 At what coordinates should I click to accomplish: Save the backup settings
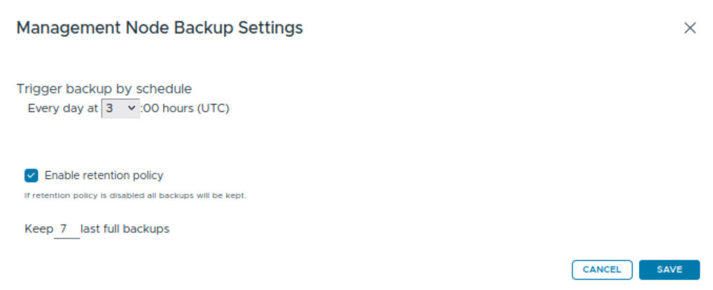pyautogui.click(x=669, y=270)
